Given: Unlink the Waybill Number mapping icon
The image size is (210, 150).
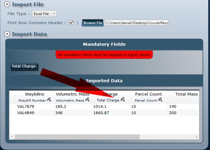Looking at the screenshot, I should (49, 100).
